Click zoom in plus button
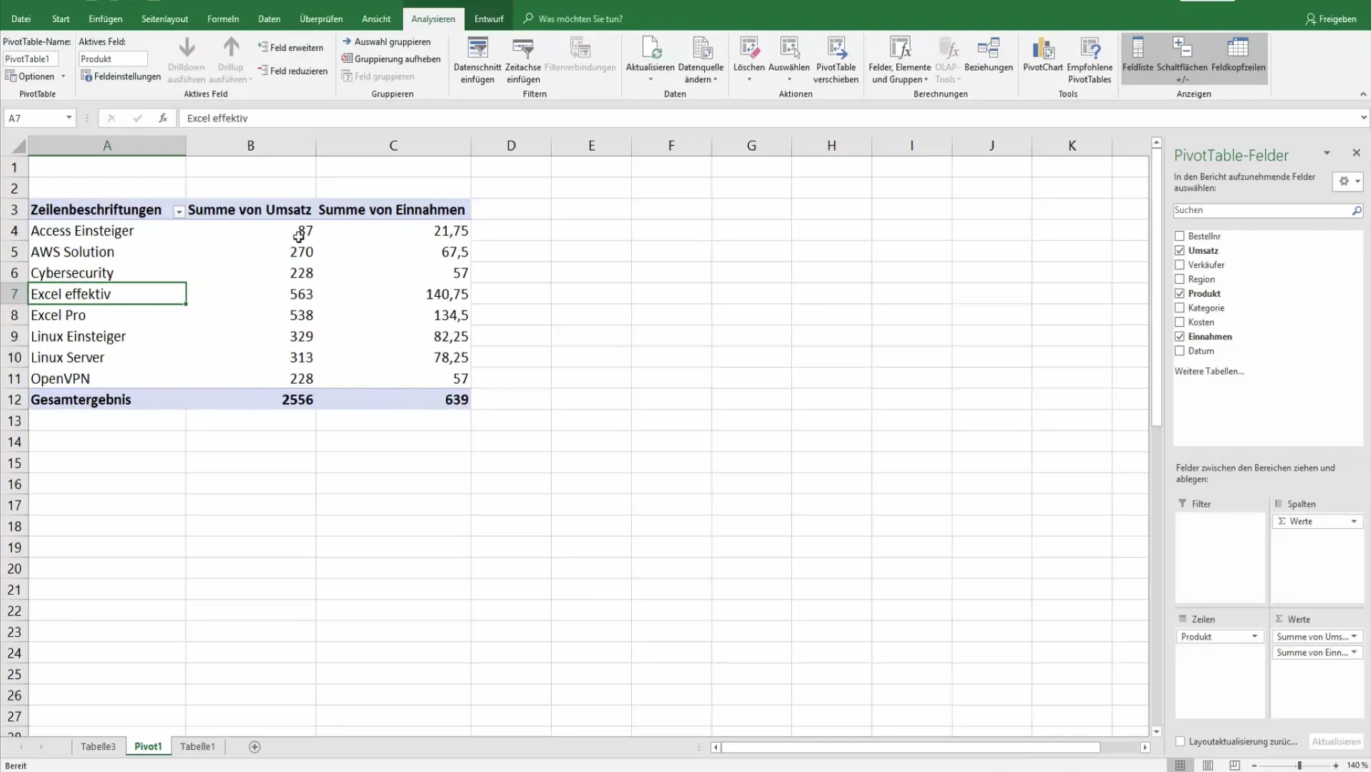Screen dimensions: 1371x772 pyautogui.click(x=1335, y=765)
